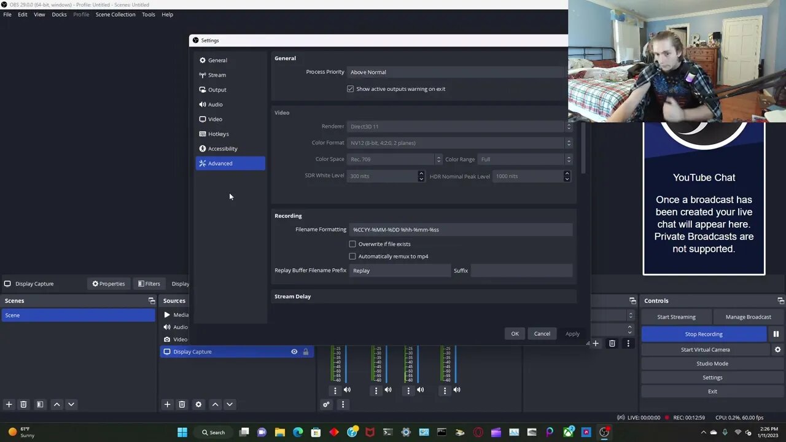Click Suffix input field
The width and height of the screenshot is (786, 442).
[521, 271]
